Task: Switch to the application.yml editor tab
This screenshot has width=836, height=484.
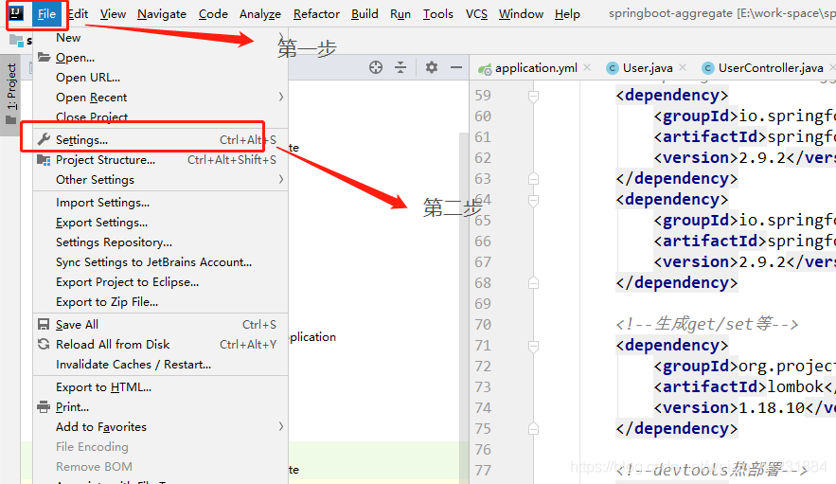Action: (535, 68)
